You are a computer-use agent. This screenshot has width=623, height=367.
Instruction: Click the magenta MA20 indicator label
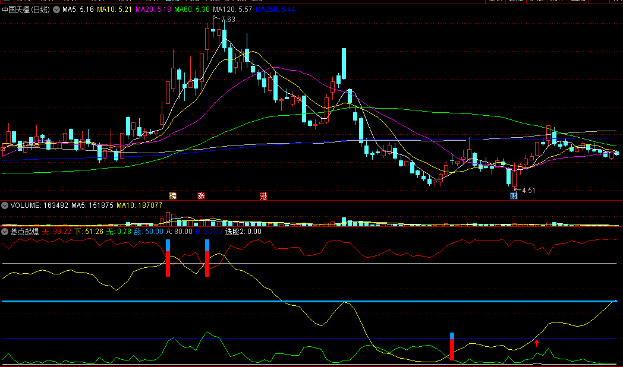tap(153, 10)
